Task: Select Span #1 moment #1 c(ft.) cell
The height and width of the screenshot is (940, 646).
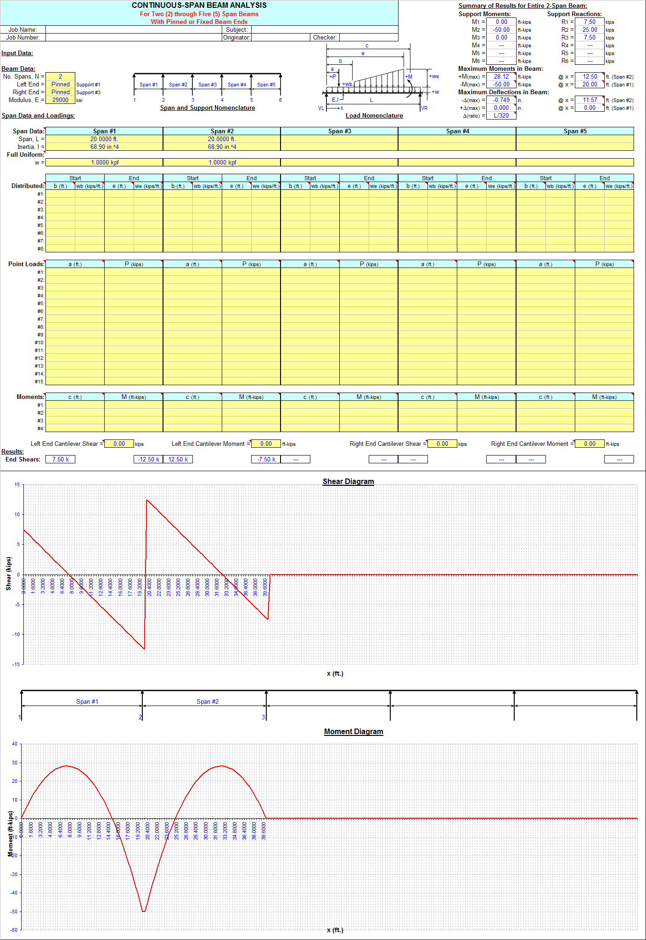Action: pyautogui.click(x=75, y=404)
